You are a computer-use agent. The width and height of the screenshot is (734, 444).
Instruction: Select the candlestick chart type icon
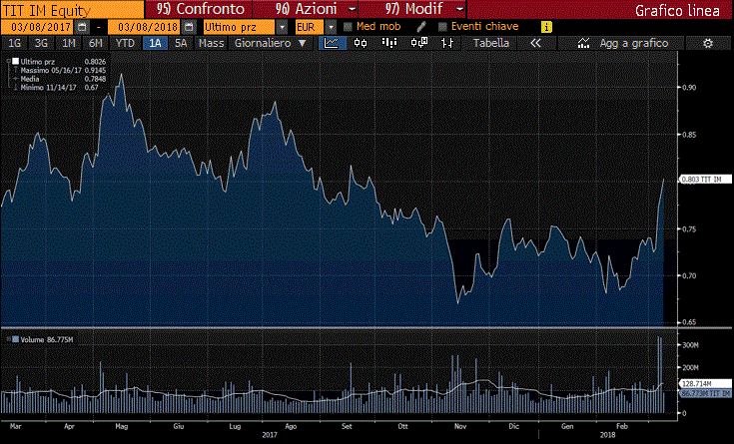(x=361, y=43)
